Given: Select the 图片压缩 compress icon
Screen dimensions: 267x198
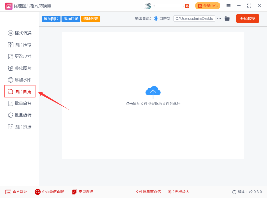Looking at the screenshot, I should point(10,45).
